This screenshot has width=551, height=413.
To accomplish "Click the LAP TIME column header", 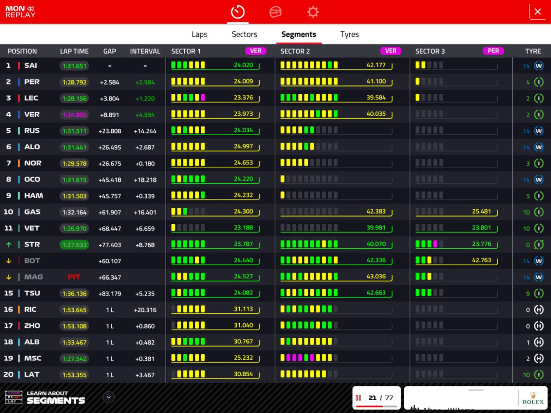I will 74,51.
